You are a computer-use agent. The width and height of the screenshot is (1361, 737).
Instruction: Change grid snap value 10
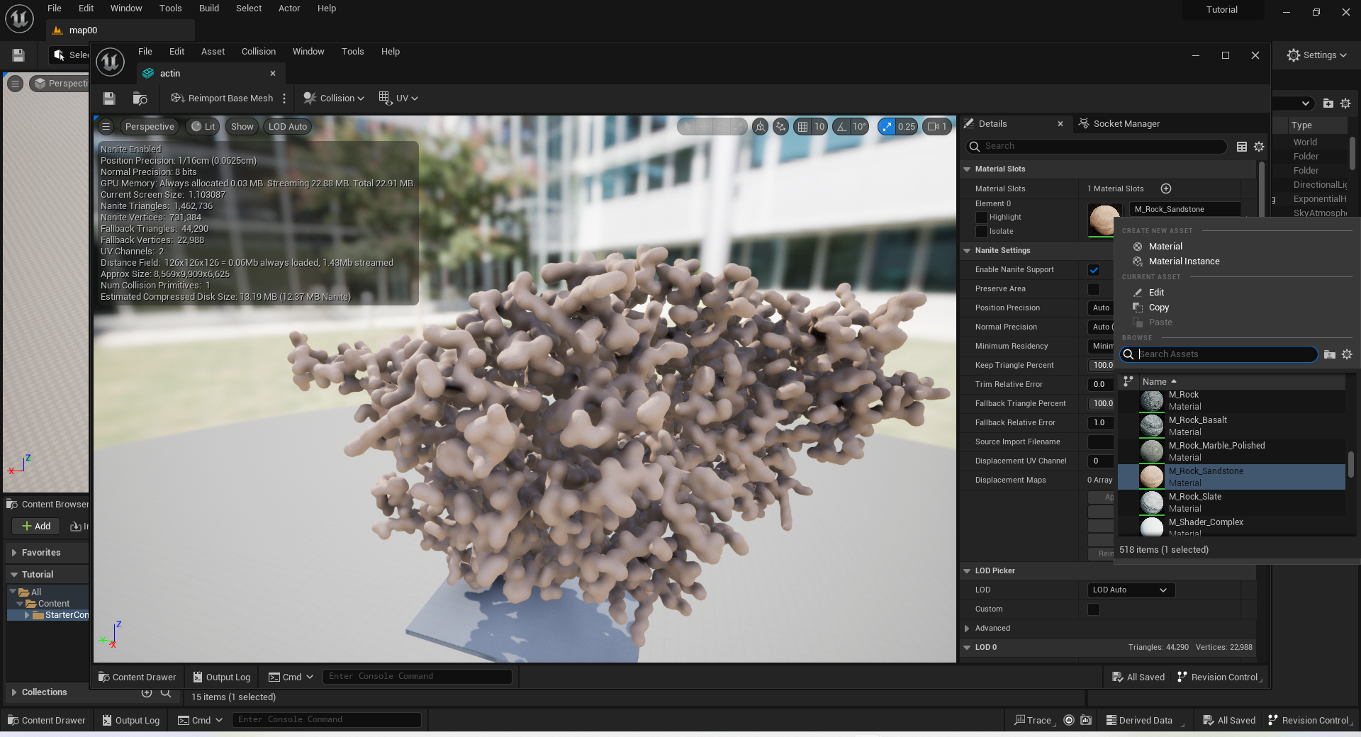point(819,127)
